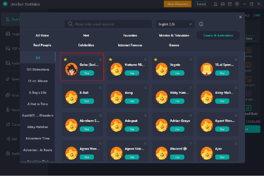Image resolution: width=264 pixels, height=176 pixels.
Task: Click the search keyword input field
Action: [x=108, y=24]
